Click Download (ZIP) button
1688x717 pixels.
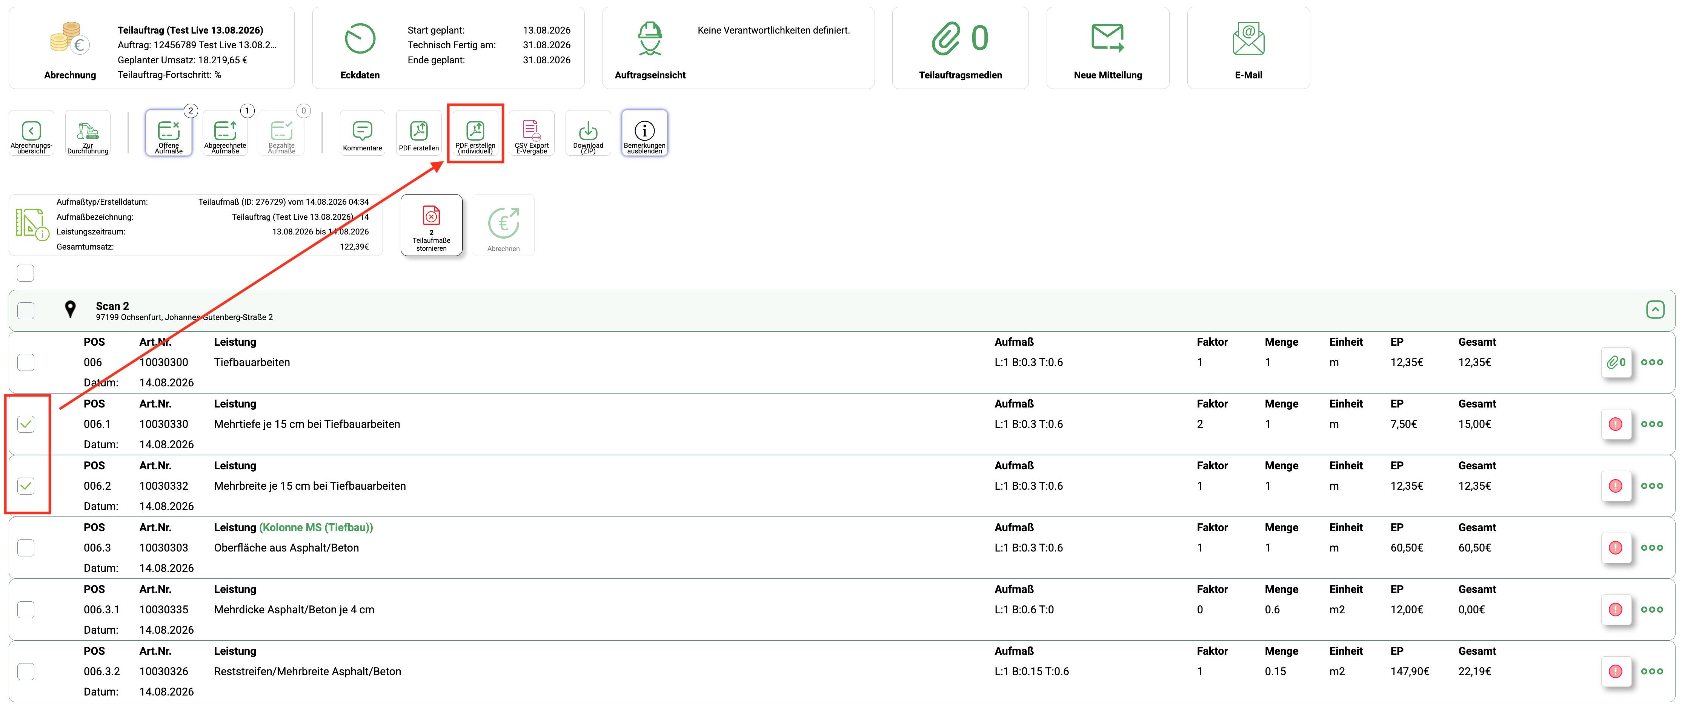tap(589, 133)
